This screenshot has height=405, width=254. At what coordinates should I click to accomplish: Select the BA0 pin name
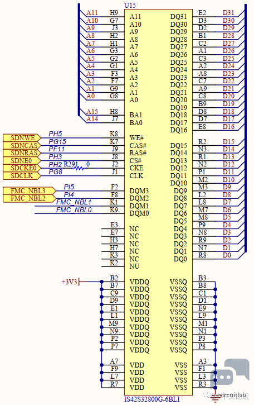(x=136, y=123)
